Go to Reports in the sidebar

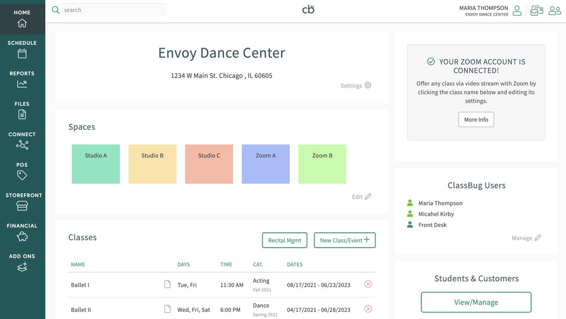click(22, 79)
